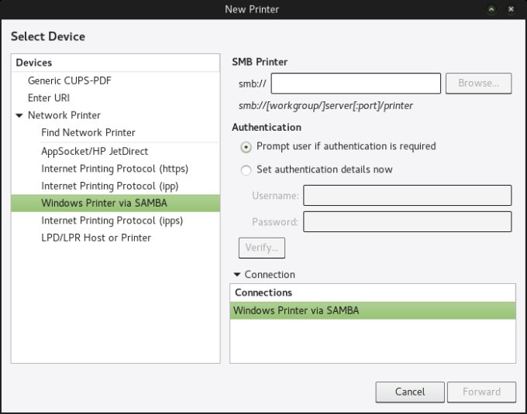Collapse the Connection expander
This screenshot has width=527, height=414.
[x=236, y=275]
